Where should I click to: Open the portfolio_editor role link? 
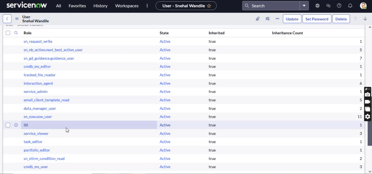(37, 150)
